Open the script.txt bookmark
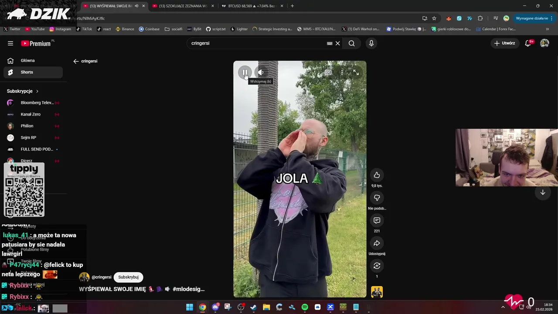 [216, 29]
